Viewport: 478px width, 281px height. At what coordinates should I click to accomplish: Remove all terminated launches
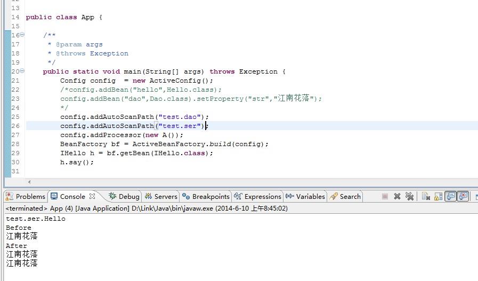[x=409, y=196]
